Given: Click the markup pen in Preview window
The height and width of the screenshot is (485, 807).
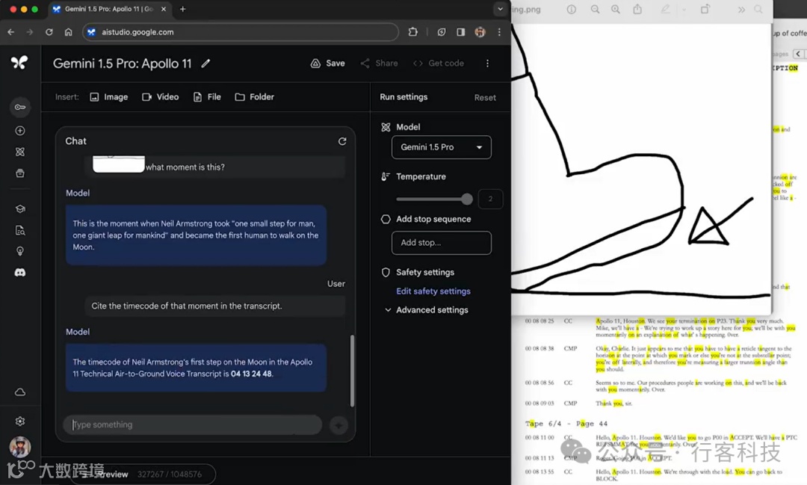Looking at the screenshot, I should click(x=666, y=9).
